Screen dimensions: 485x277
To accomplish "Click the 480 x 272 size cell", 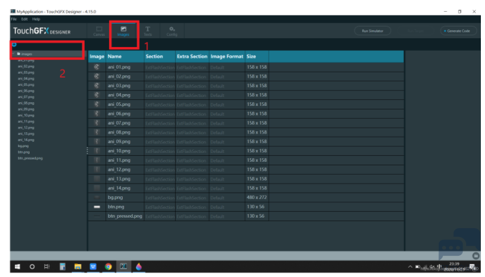I will pyautogui.click(x=257, y=198).
